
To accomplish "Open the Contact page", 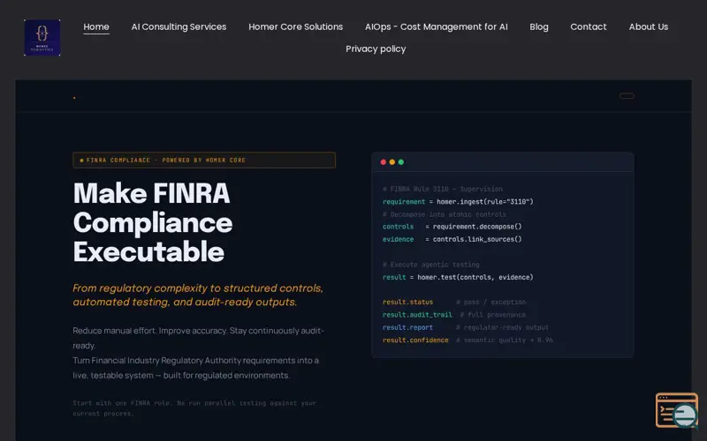I will coord(589,26).
